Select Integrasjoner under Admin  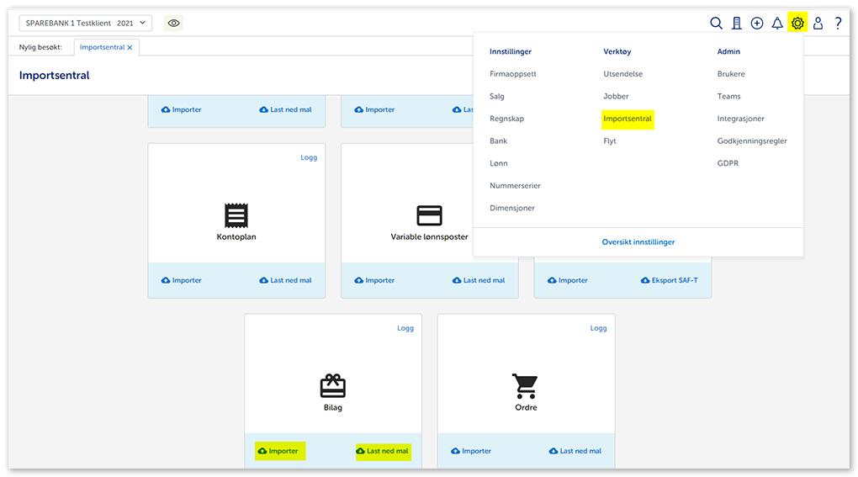740,119
